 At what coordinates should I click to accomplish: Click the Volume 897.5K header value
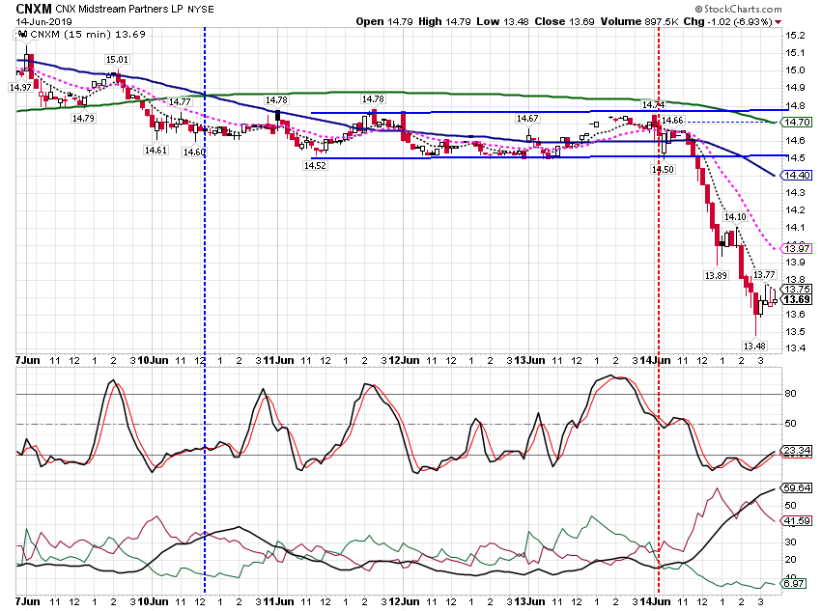639,21
